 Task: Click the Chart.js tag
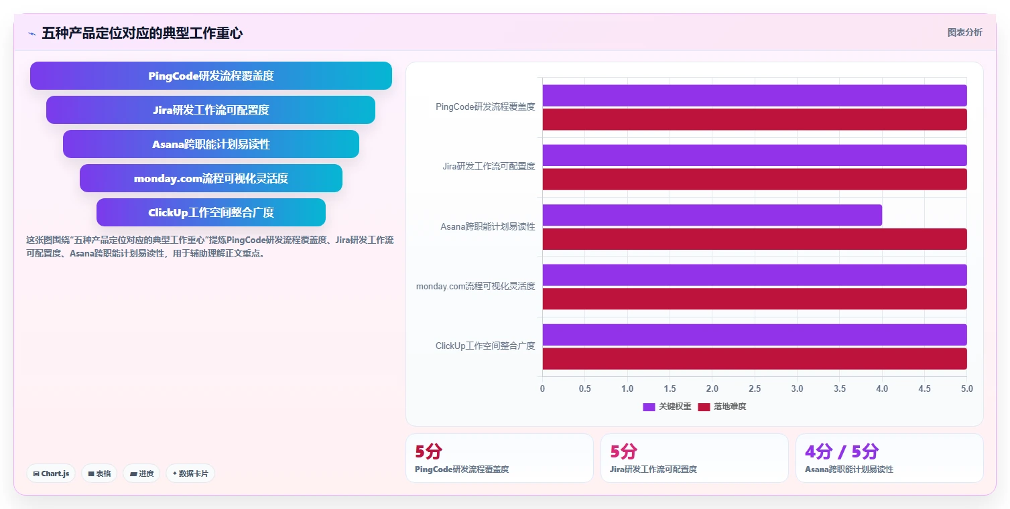tap(52, 474)
